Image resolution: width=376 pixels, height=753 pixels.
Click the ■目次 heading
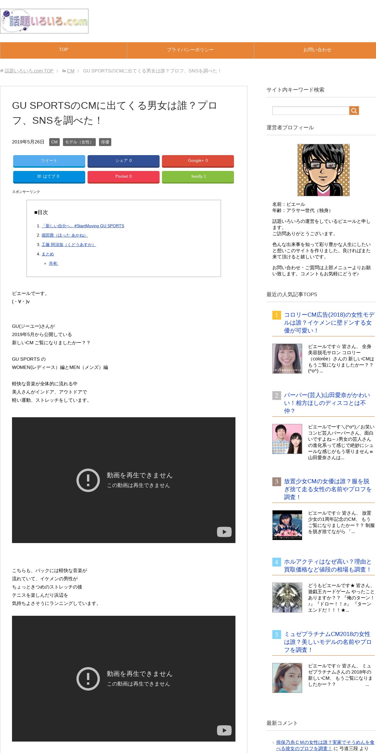(41, 212)
